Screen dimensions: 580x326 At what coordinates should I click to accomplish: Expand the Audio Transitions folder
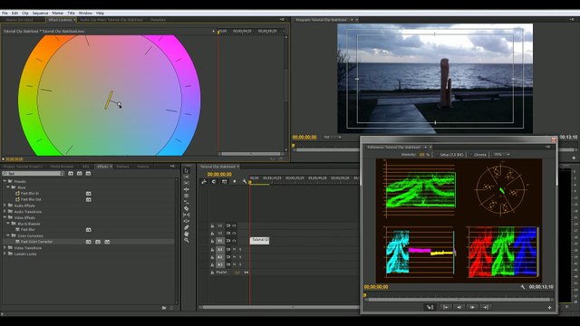(5, 211)
